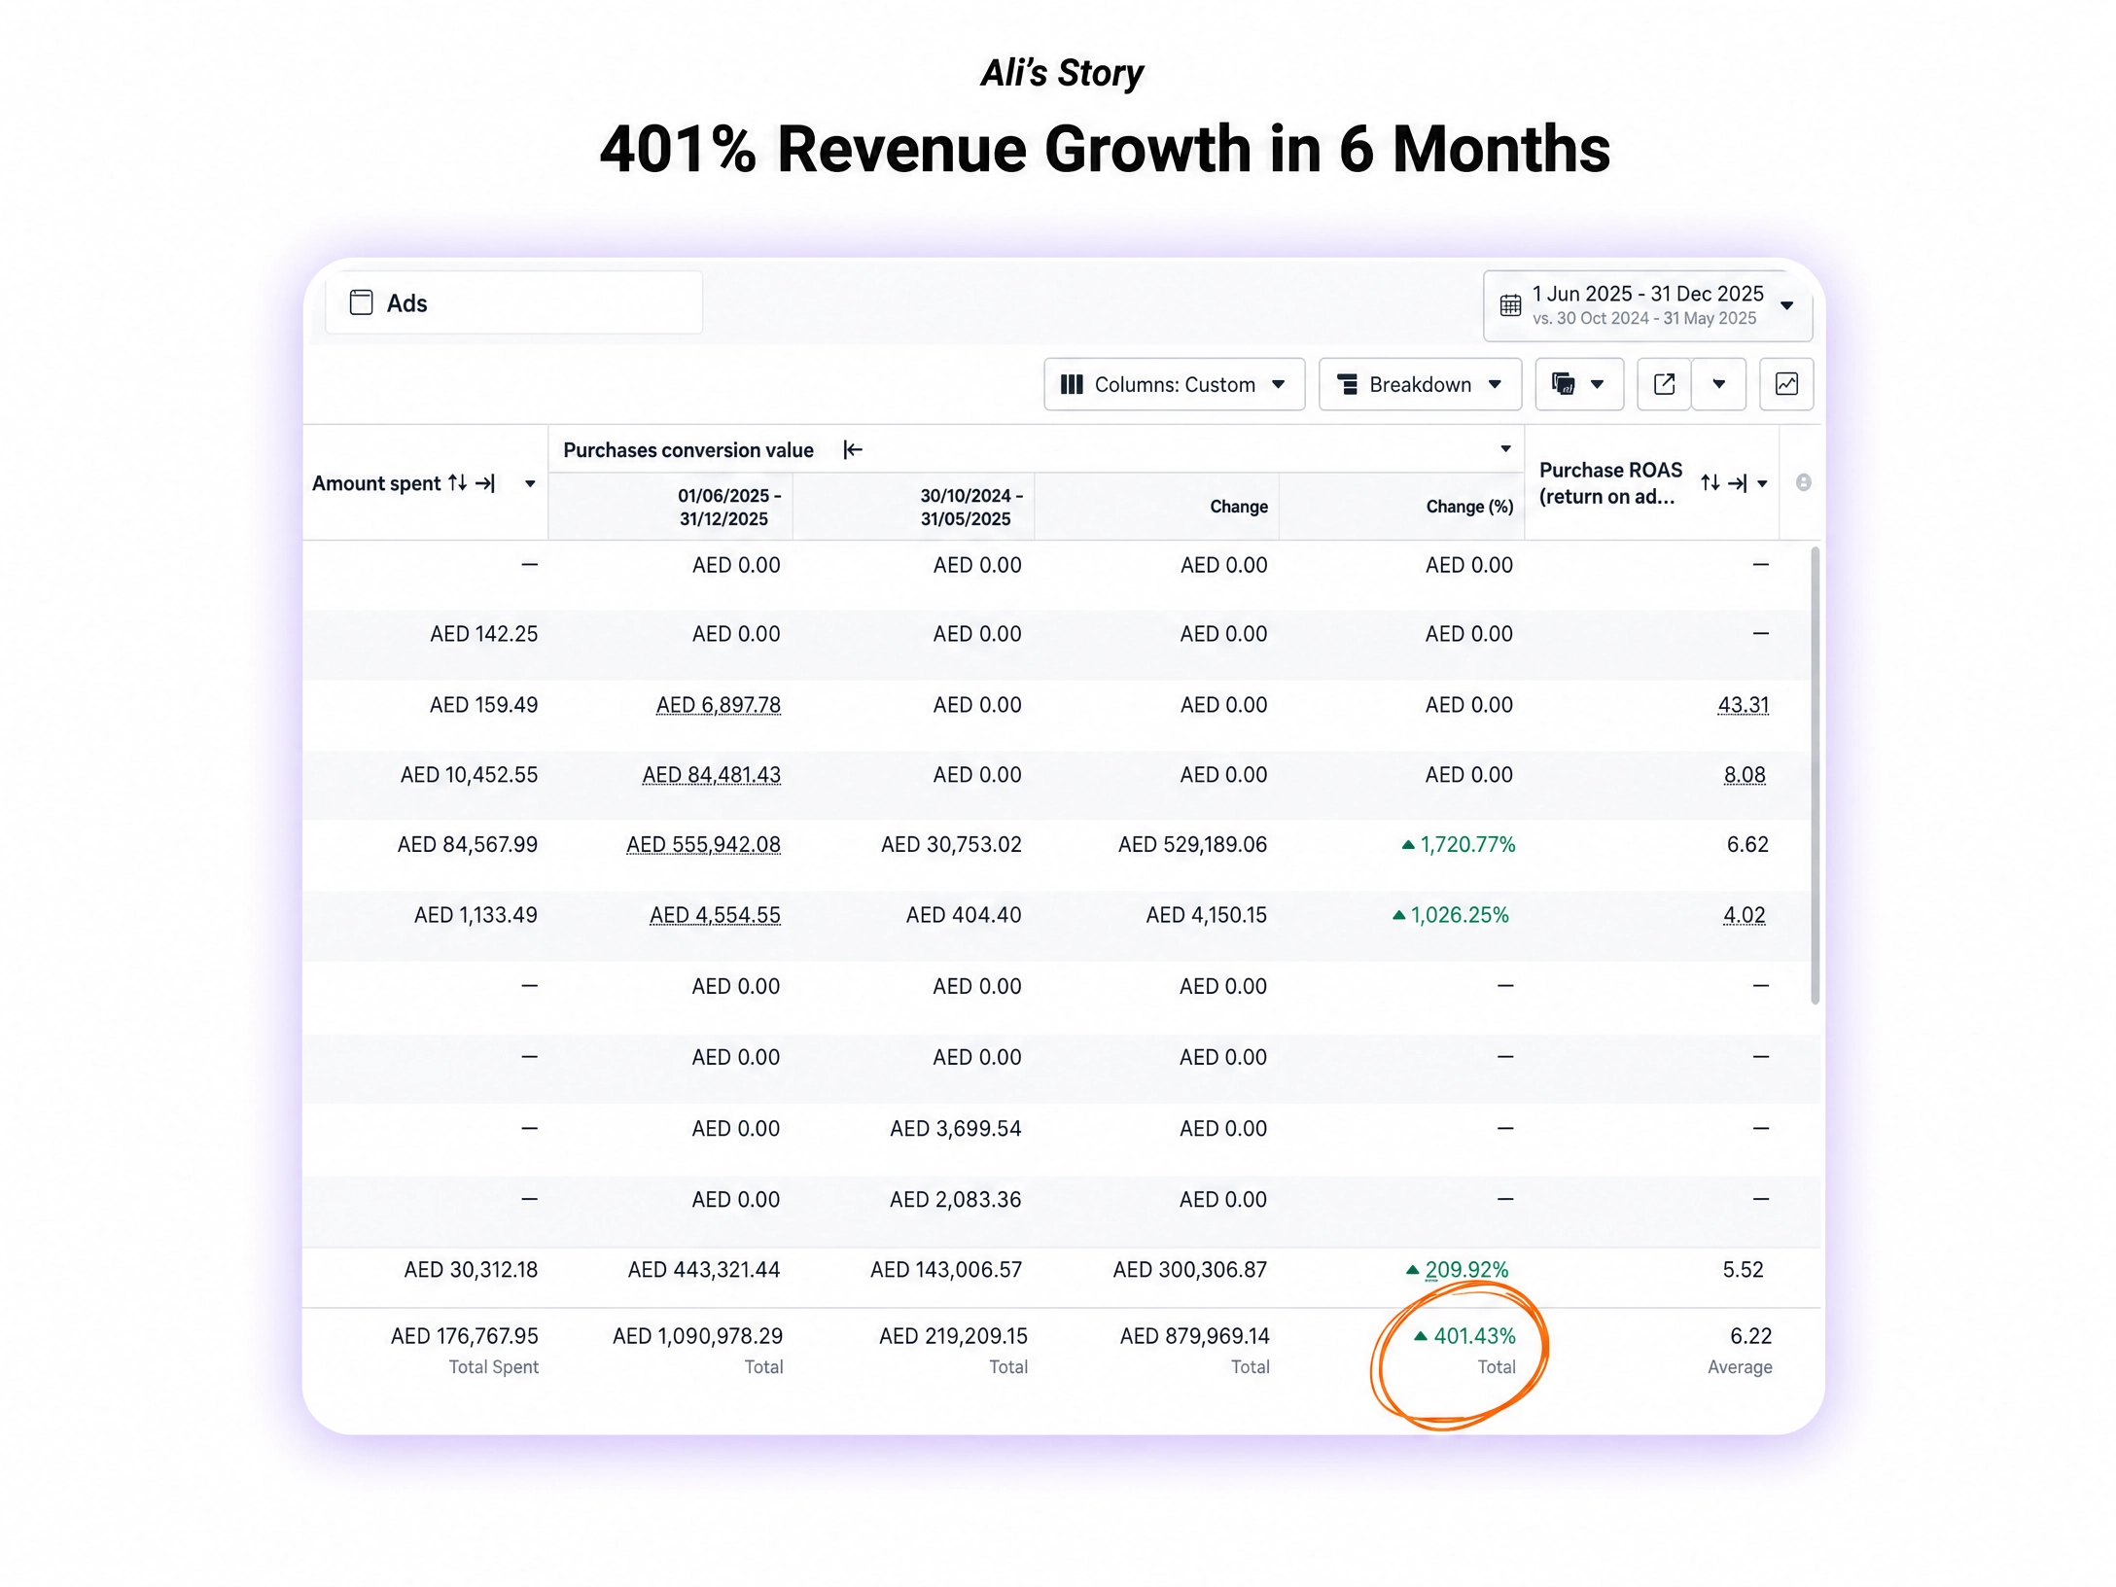
Task: Click the AED 143,006.57 previous period cell
Action: pyautogui.click(x=946, y=1269)
